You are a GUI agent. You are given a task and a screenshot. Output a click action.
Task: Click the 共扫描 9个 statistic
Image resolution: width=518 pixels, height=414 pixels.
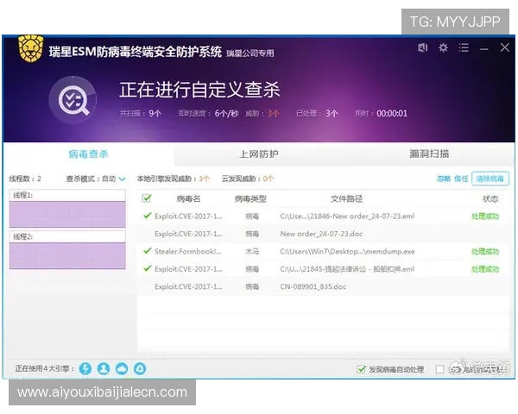[x=141, y=114]
